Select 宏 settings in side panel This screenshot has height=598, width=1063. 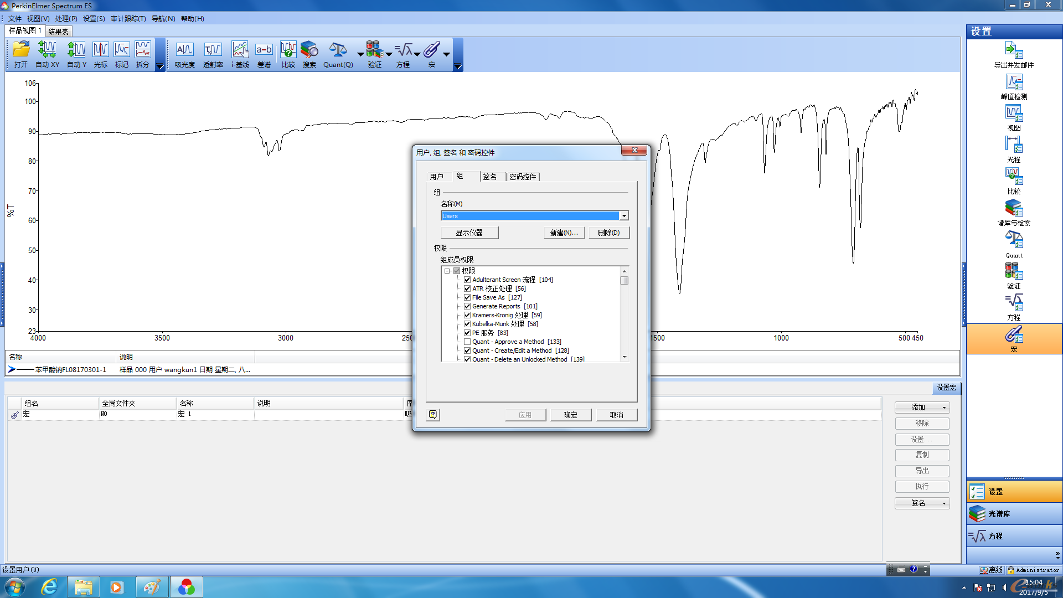point(1014,339)
